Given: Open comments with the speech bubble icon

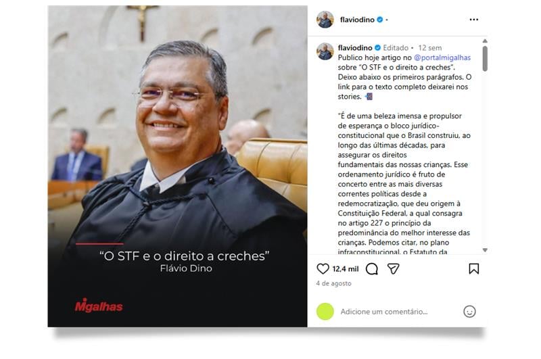Looking at the screenshot, I should [372, 269].
